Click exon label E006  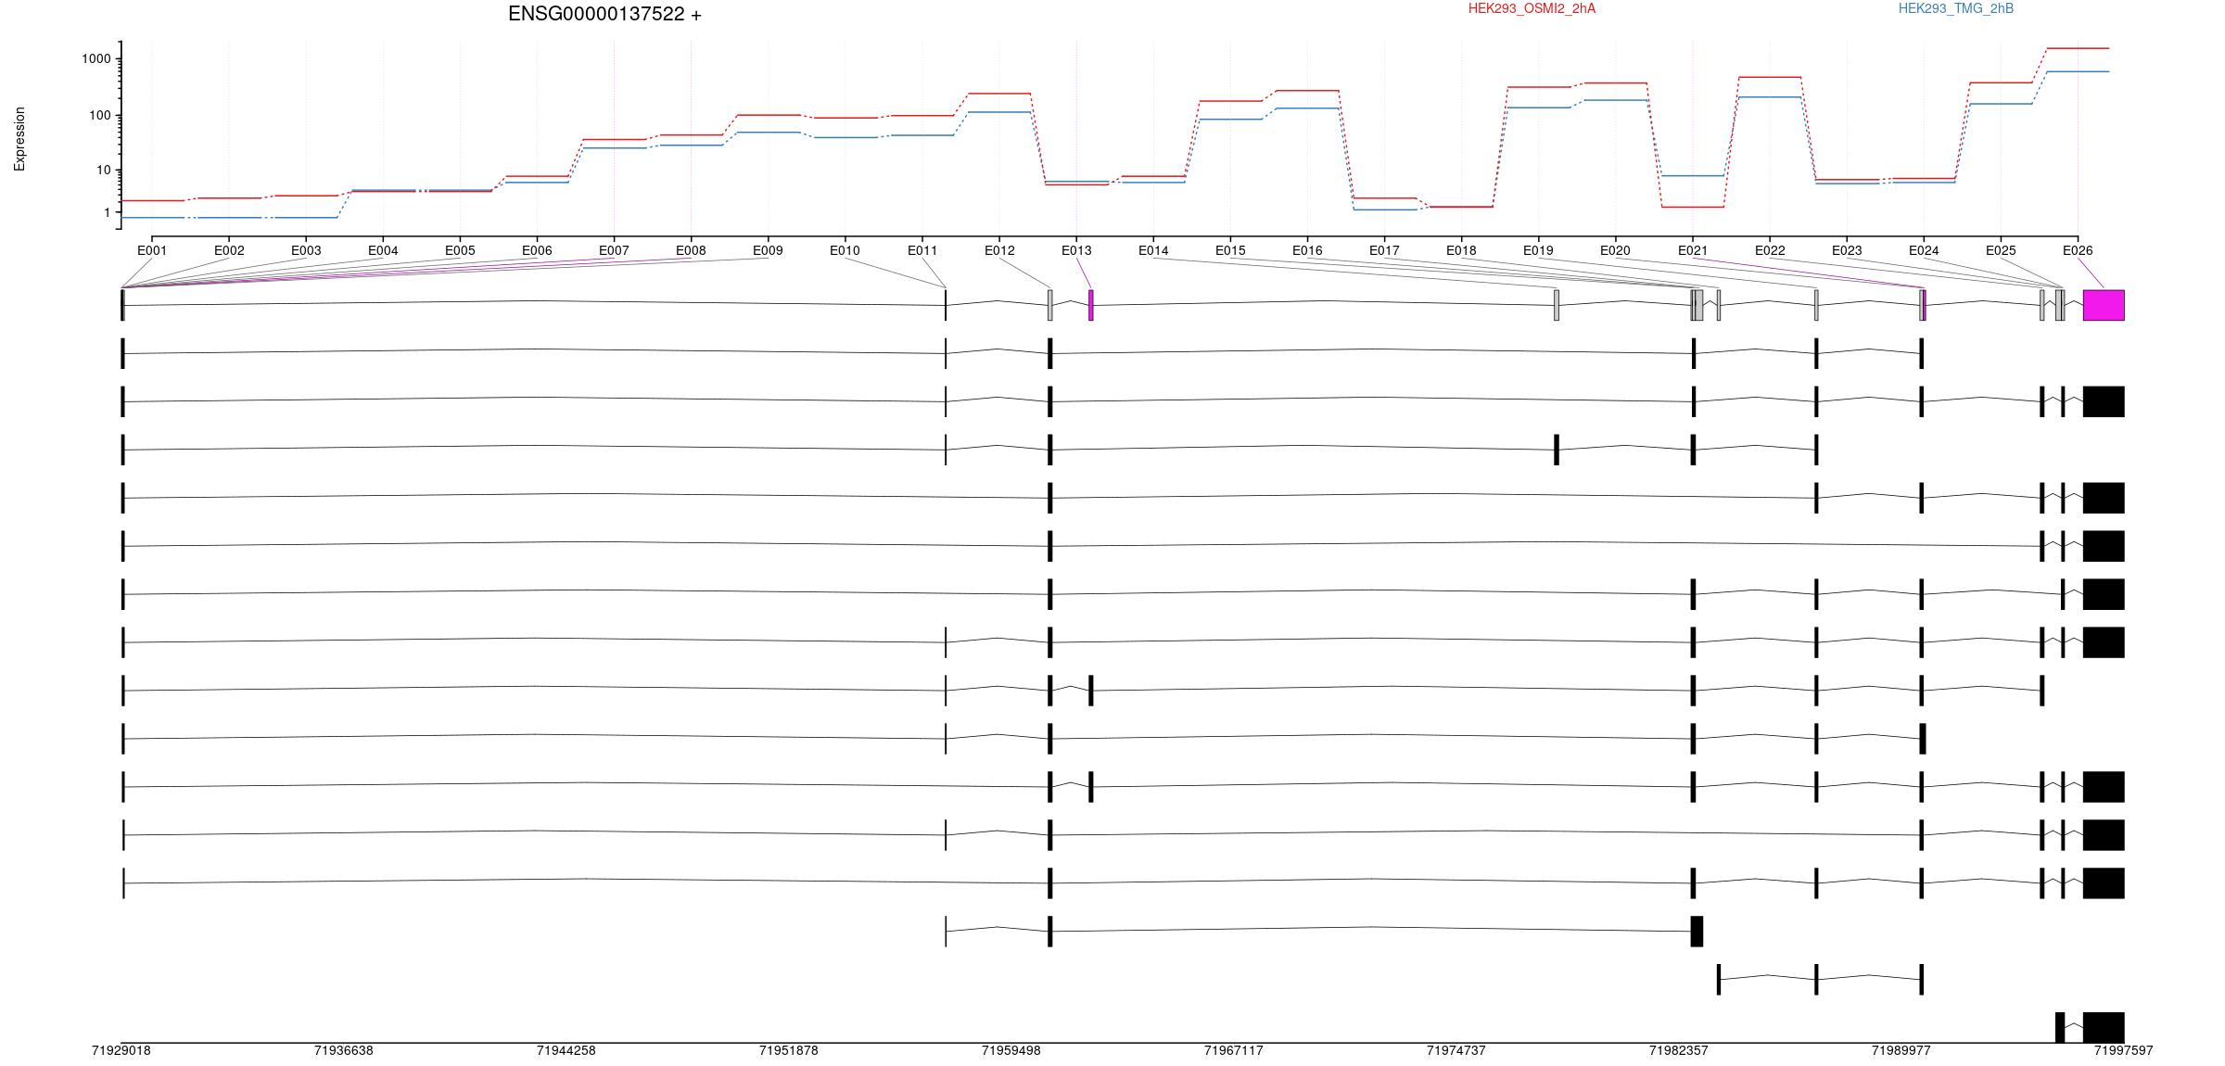537,250
